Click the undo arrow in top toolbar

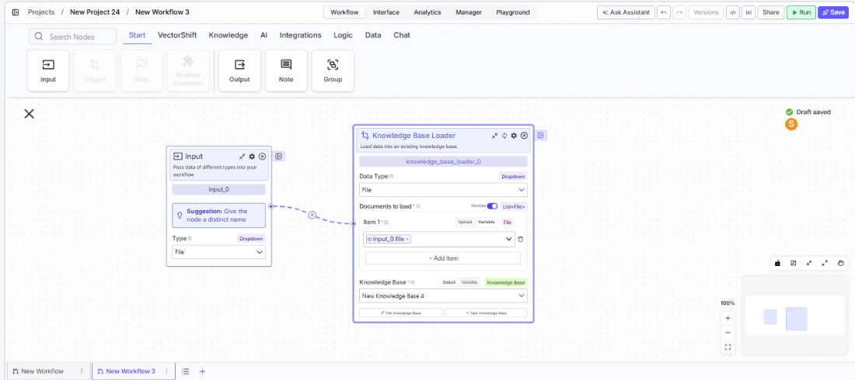[x=664, y=12]
